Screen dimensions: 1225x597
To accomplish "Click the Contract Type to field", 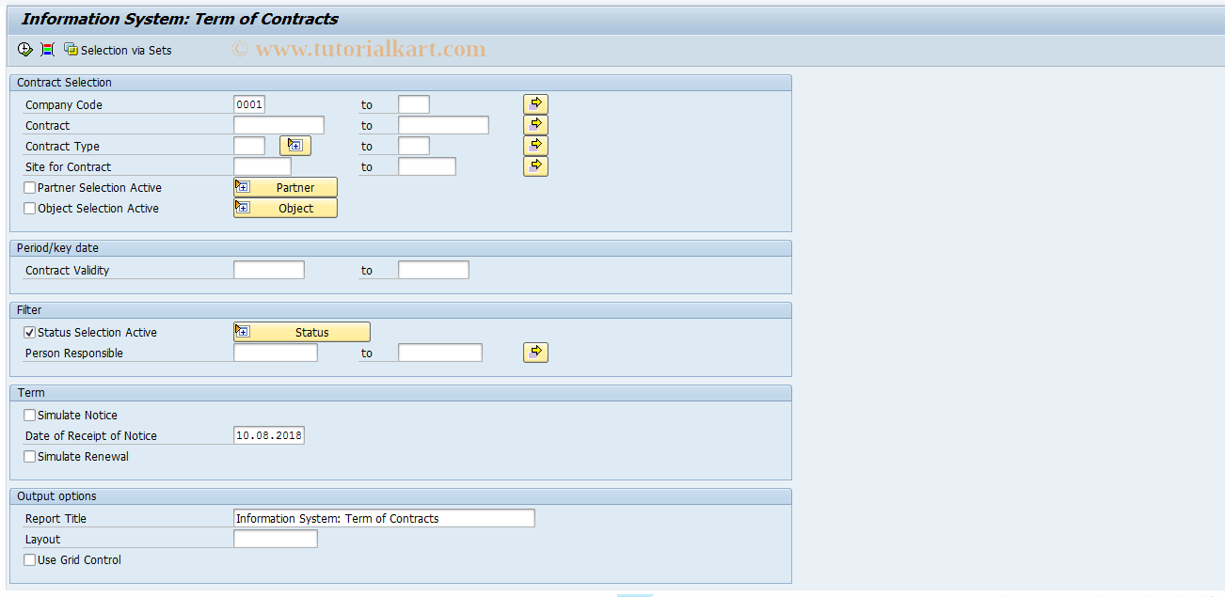I will (414, 146).
